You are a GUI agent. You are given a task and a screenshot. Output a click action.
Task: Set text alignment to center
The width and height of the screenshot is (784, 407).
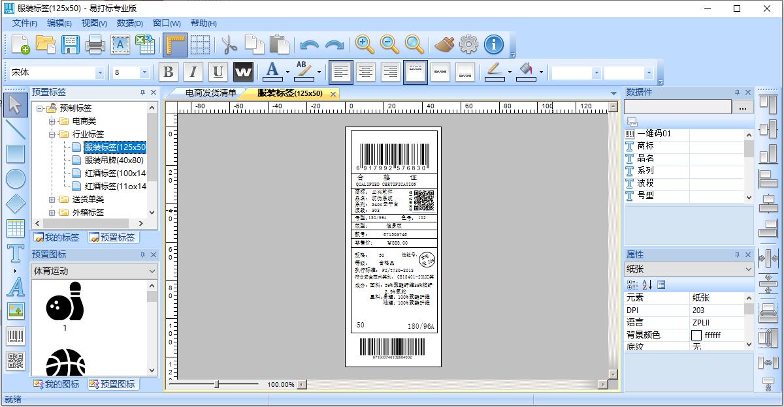(366, 72)
